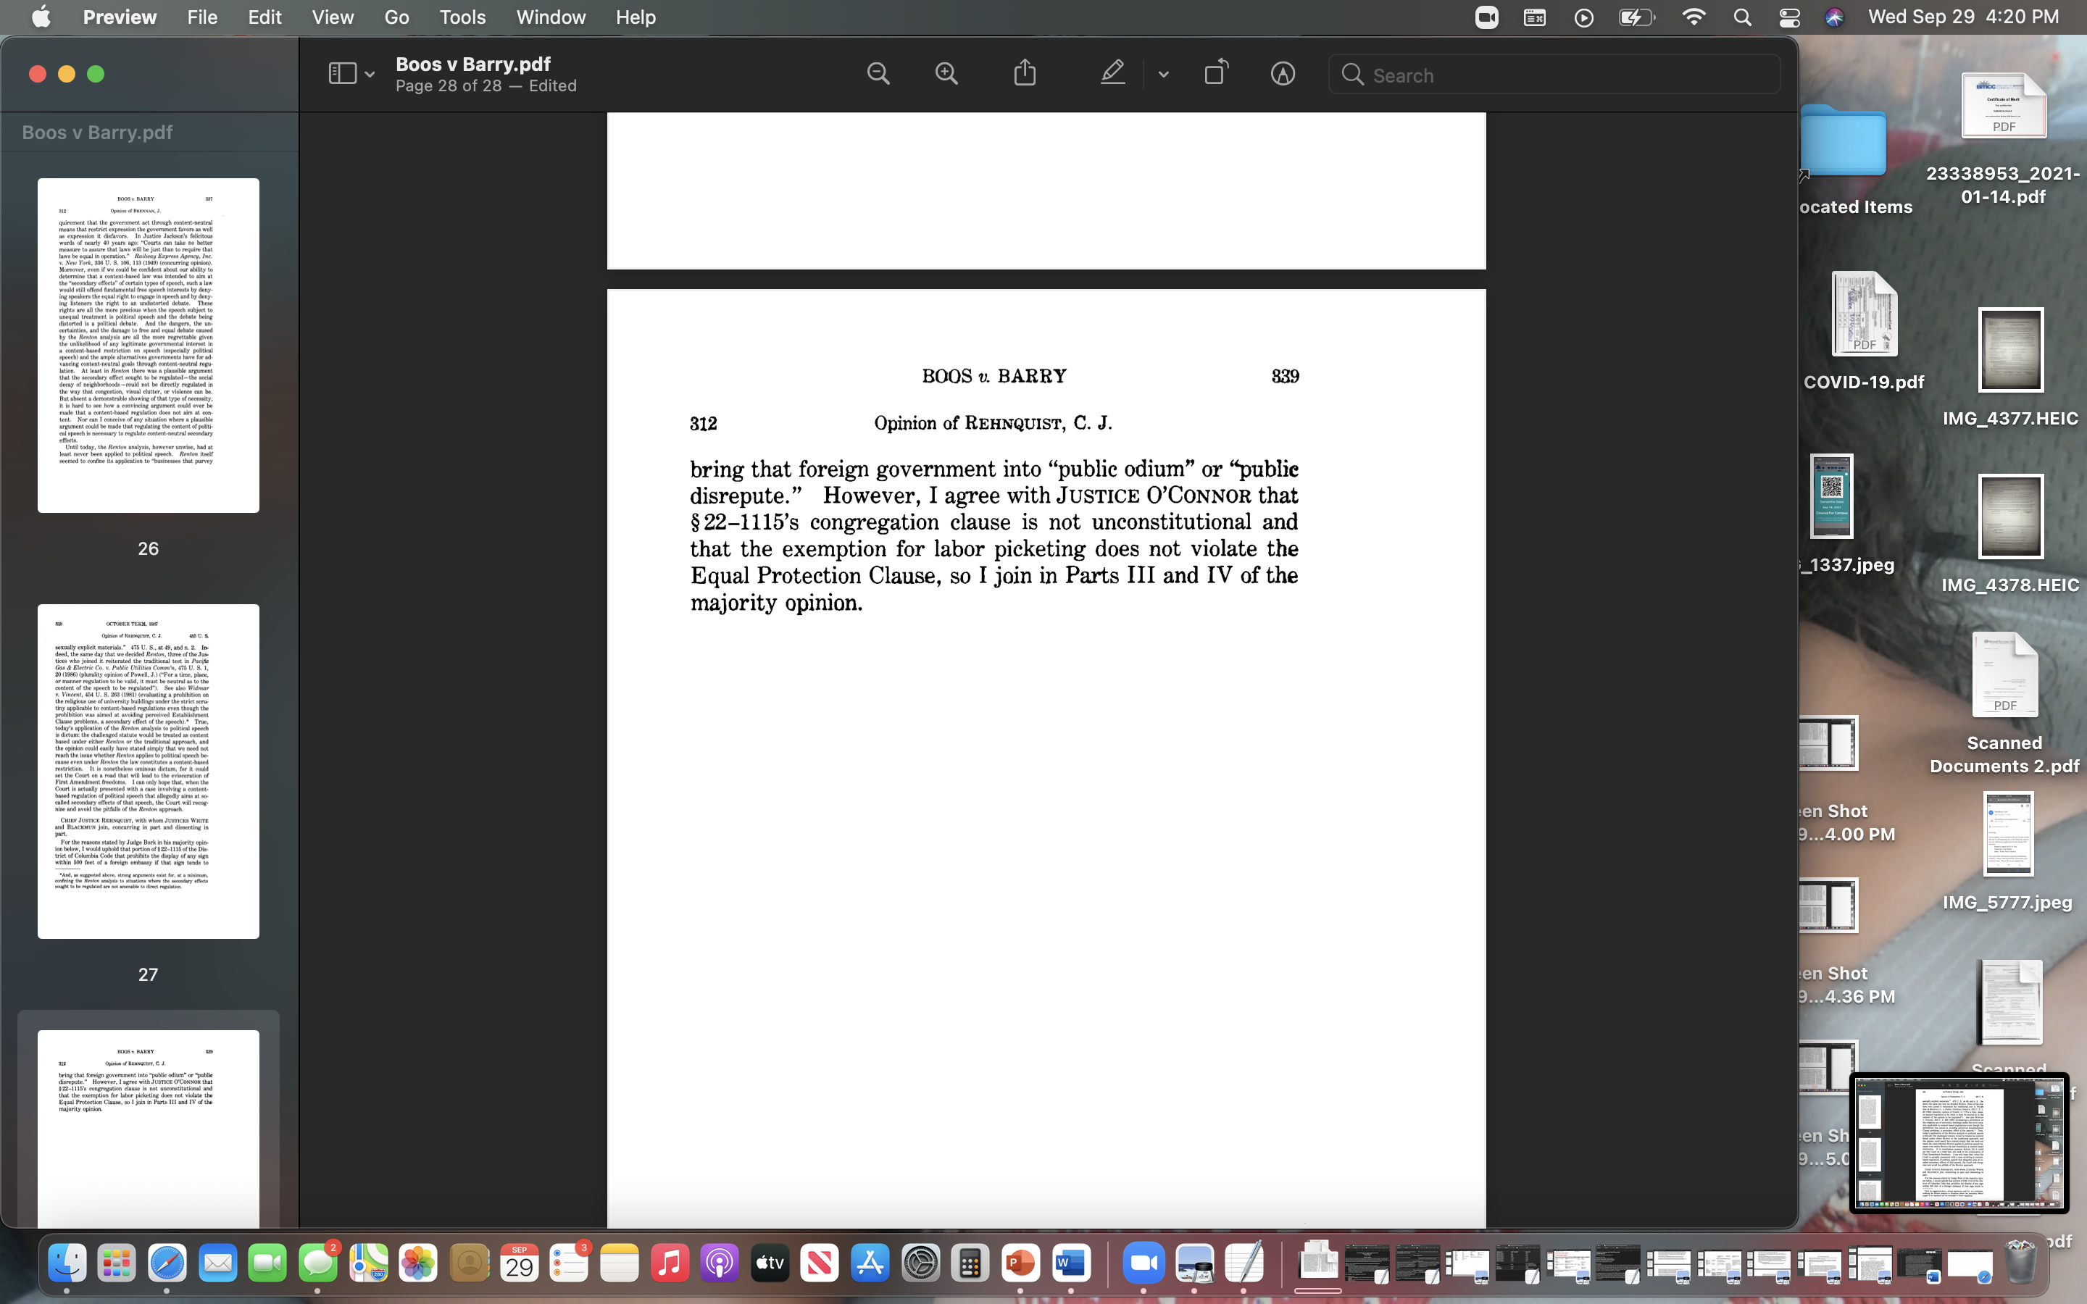Screen dimensions: 2087x1304
Task: Select page 27 thumbnail
Action: click(149, 771)
